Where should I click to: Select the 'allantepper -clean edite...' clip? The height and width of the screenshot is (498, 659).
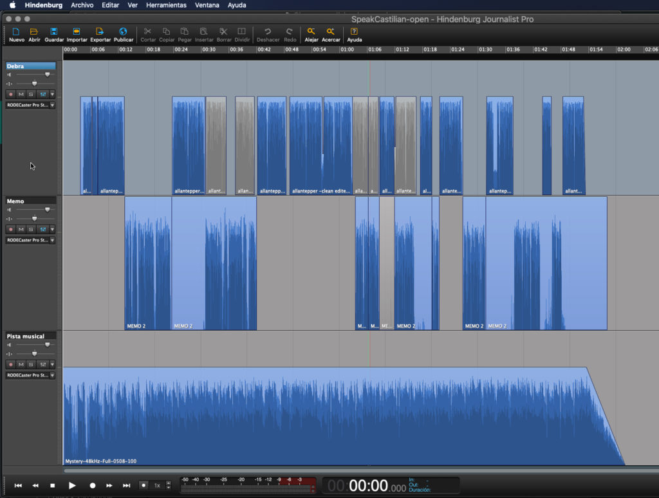[x=320, y=146]
